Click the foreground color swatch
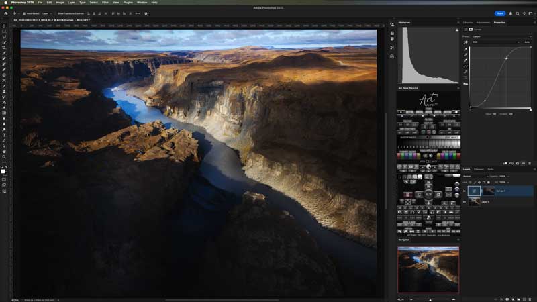Image resolution: width=537 pixels, height=302 pixels. coord(3,171)
